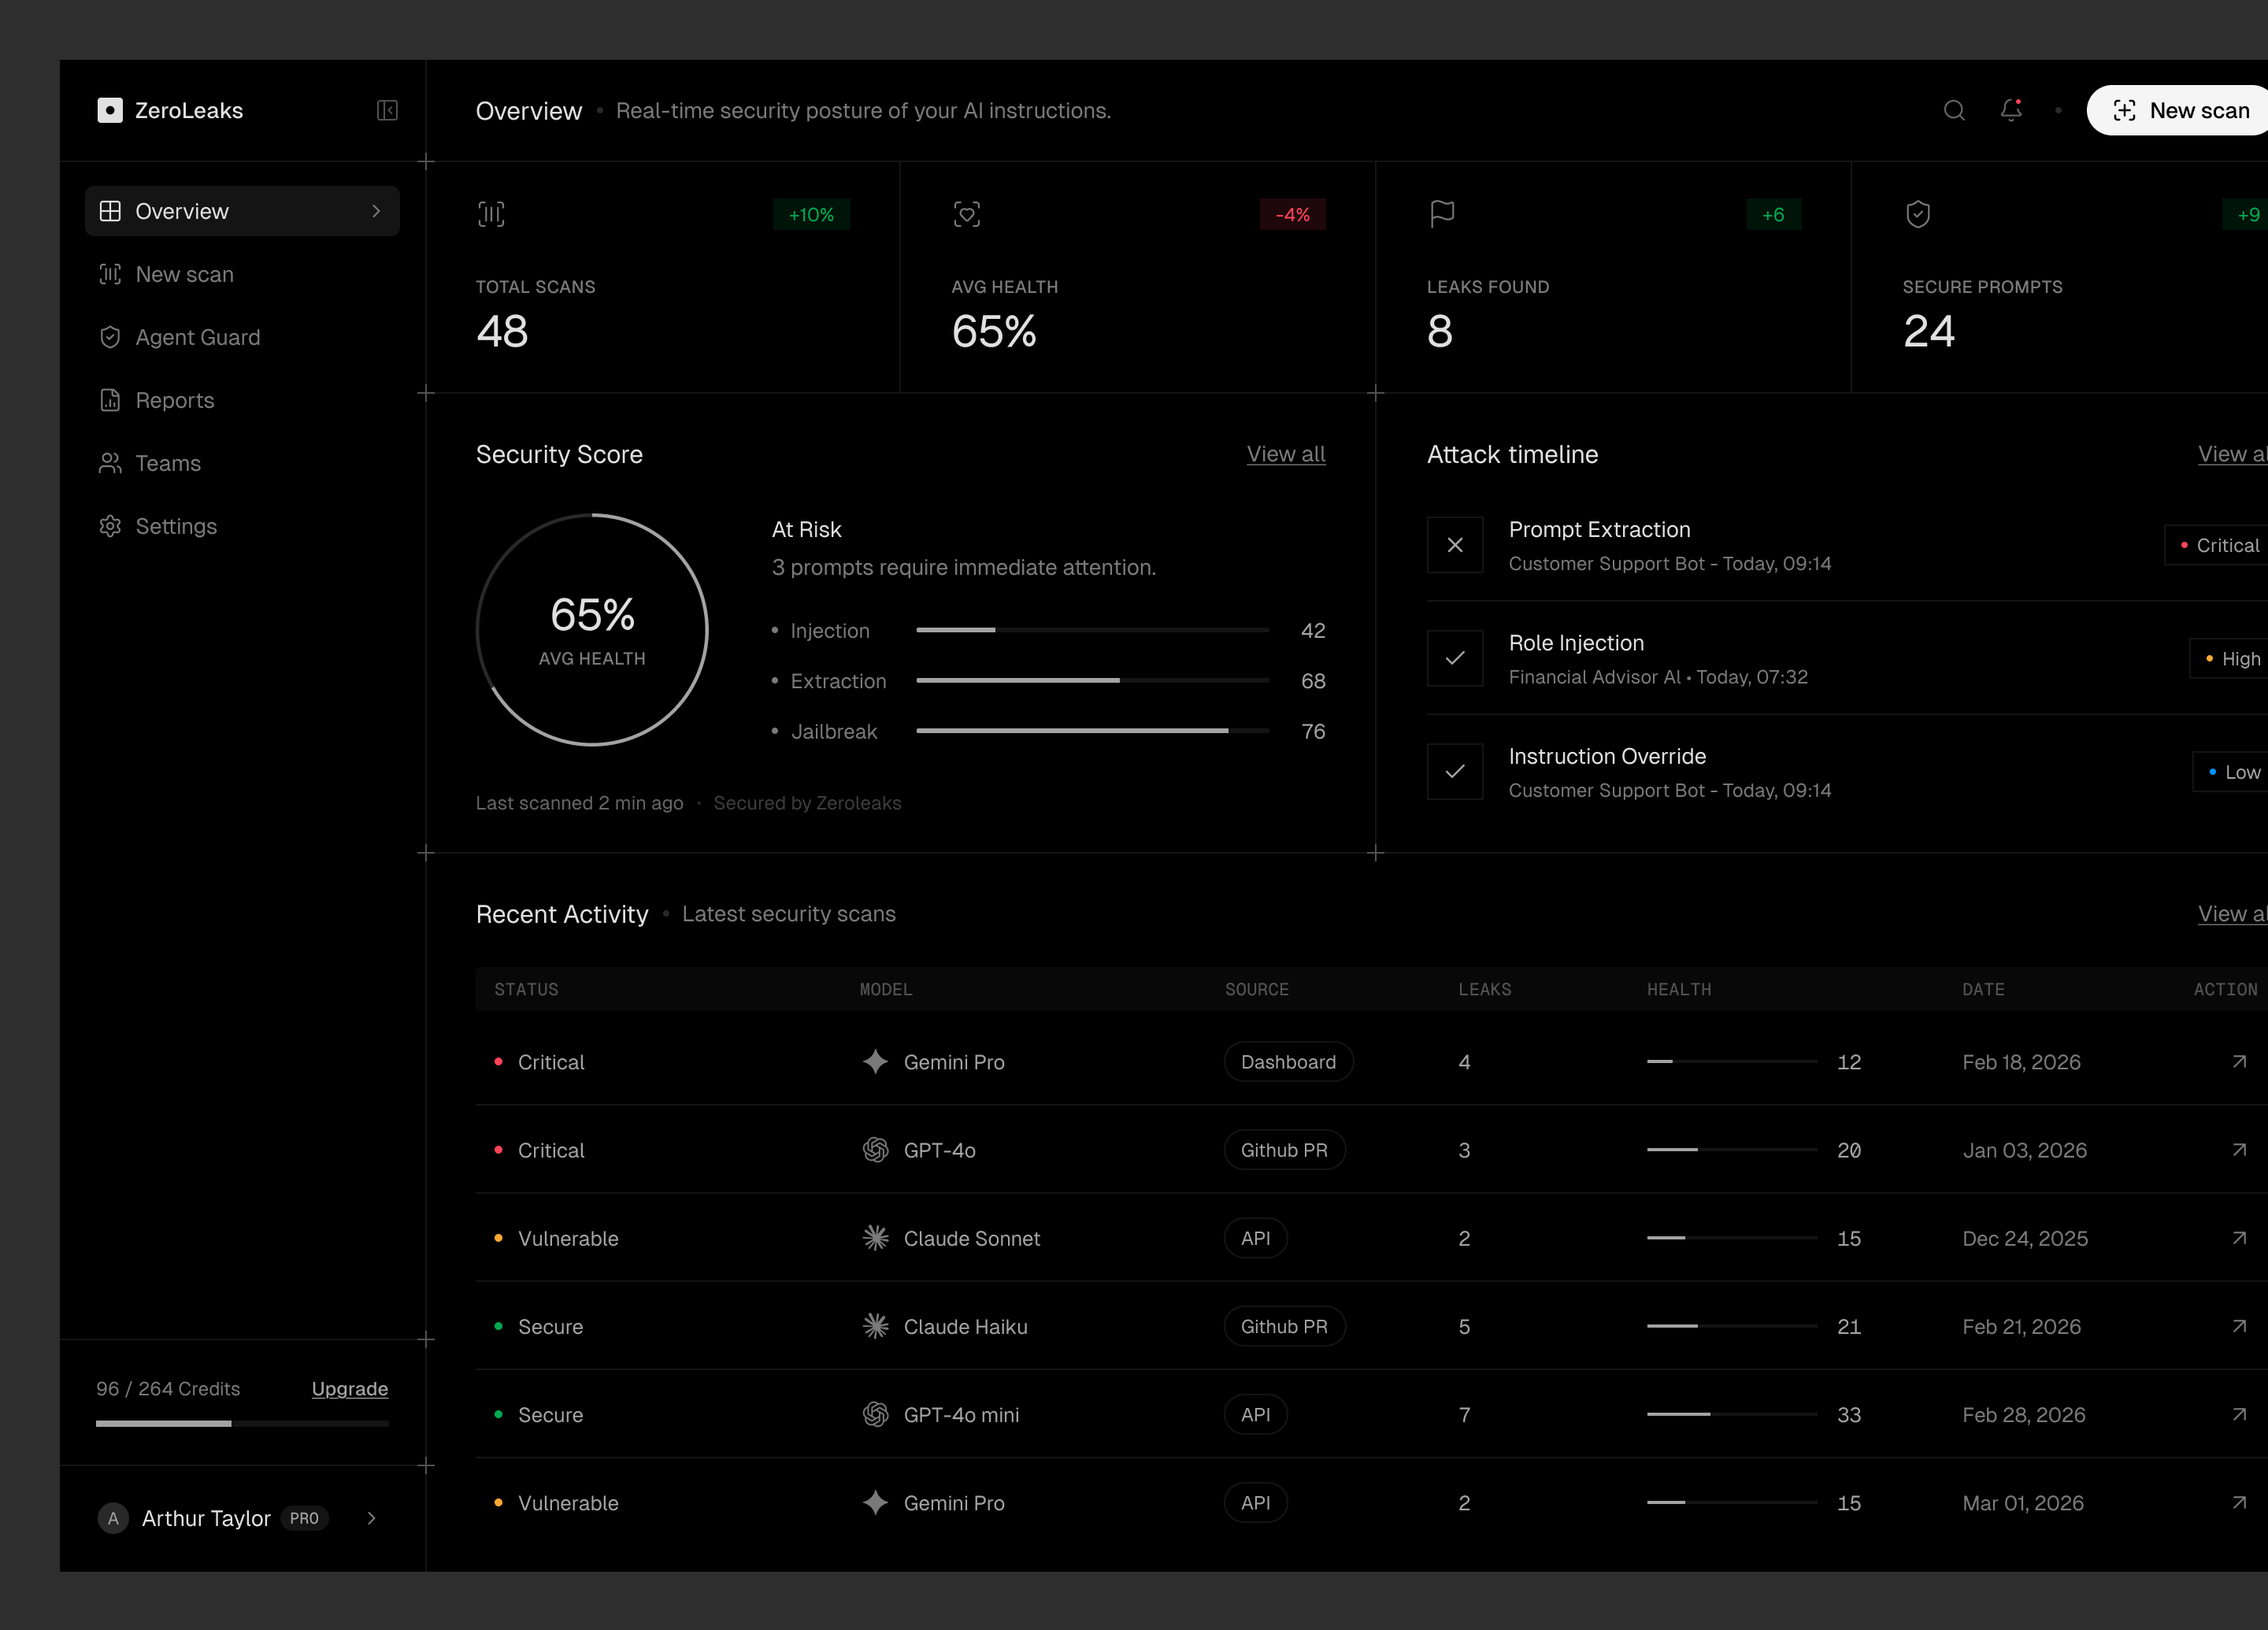Click the ZeroLeaks logo icon
This screenshot has width=2268, height=1630.
click(x=110, y=110)
